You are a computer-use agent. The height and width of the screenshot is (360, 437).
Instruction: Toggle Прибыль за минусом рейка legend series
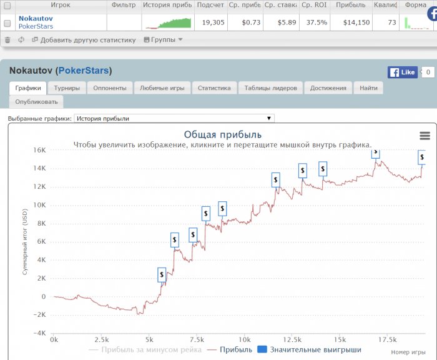(145, 349)
